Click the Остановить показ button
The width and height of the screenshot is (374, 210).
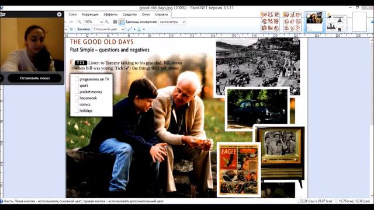34,78
